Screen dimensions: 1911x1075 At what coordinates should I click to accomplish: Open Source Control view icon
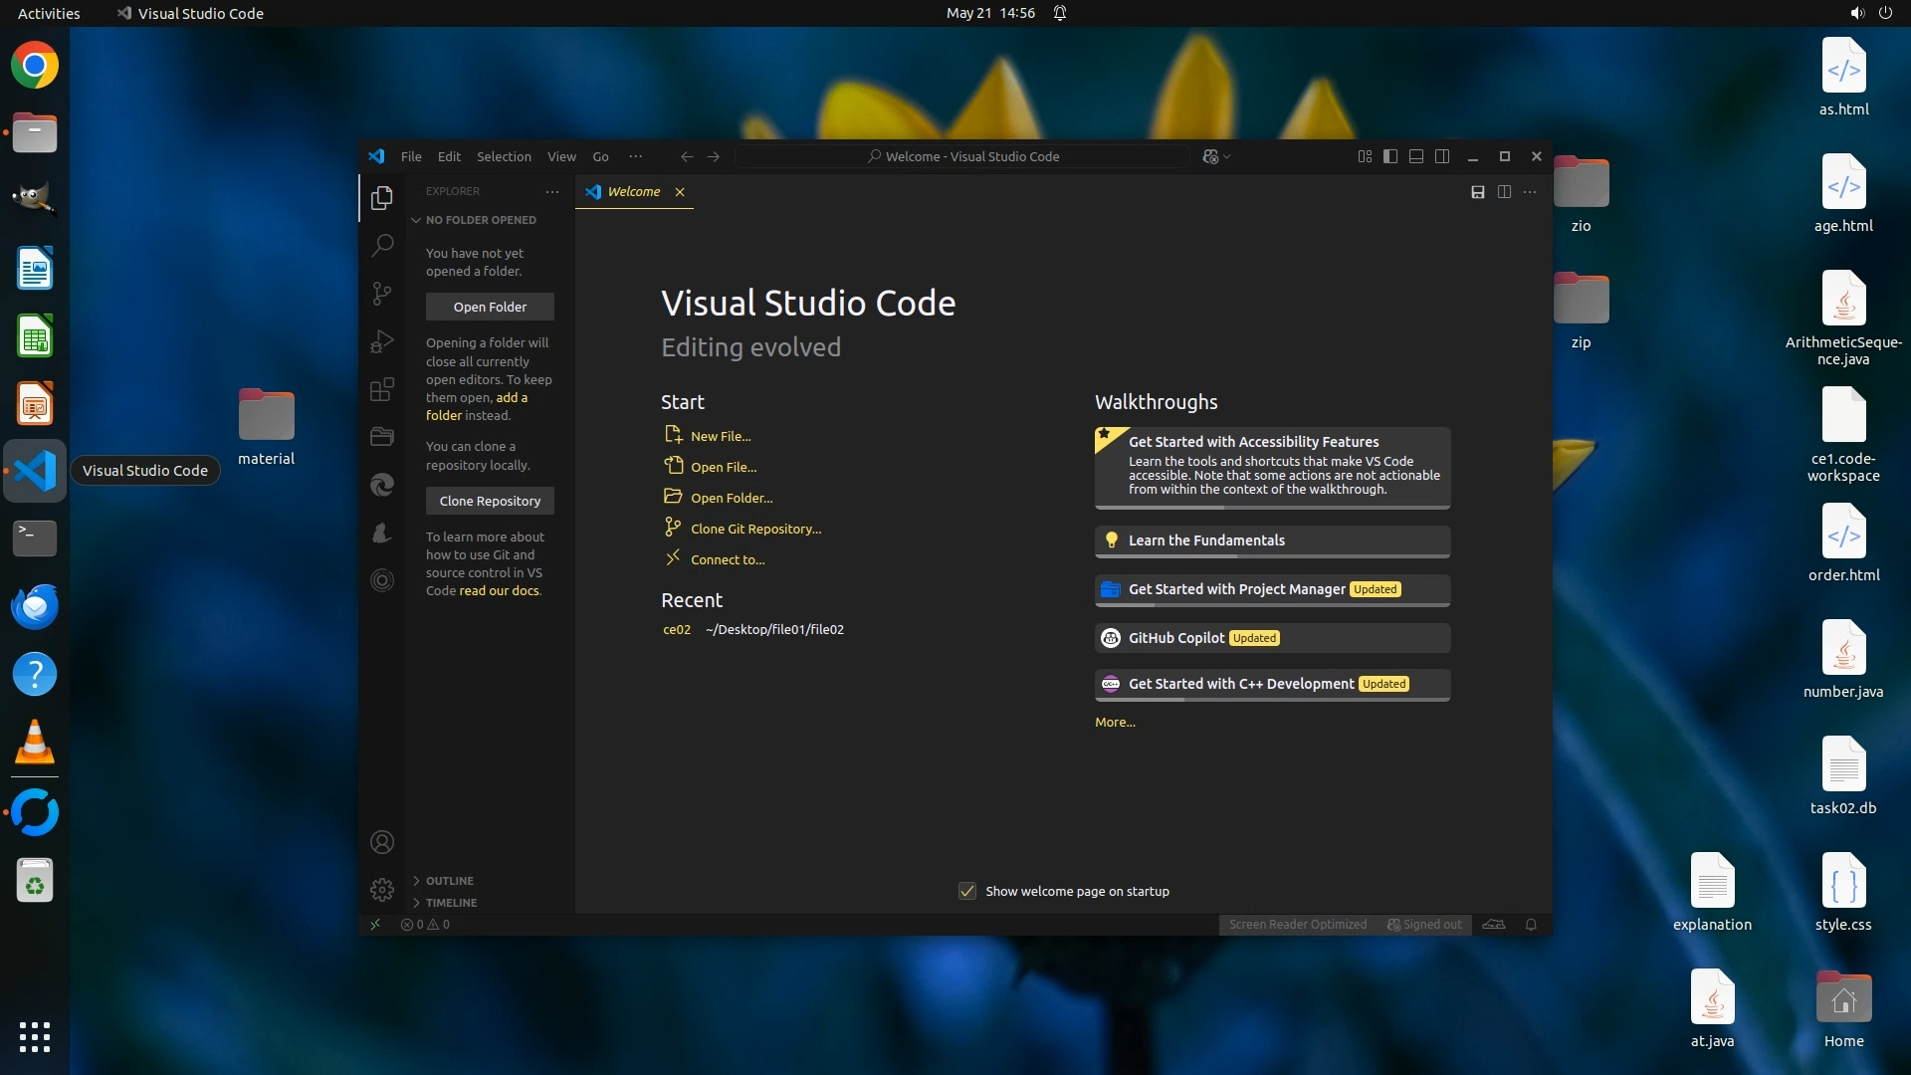(x=382, y=293)
